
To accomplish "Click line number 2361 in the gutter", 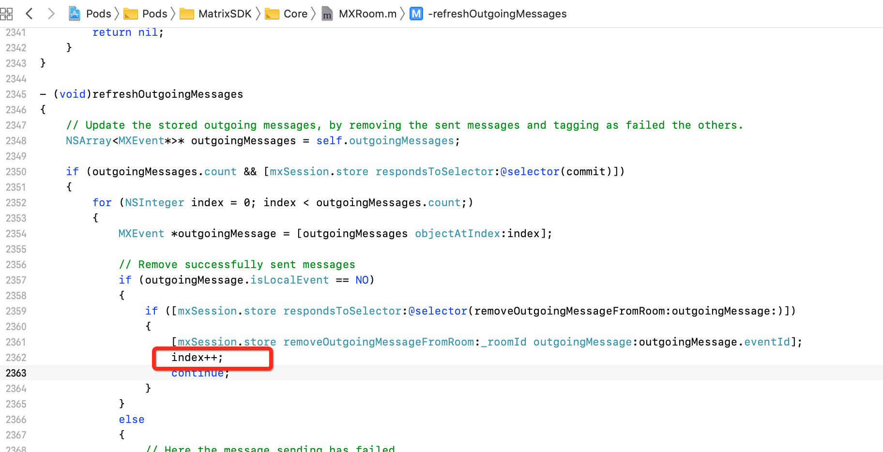I will click(16, 342).
